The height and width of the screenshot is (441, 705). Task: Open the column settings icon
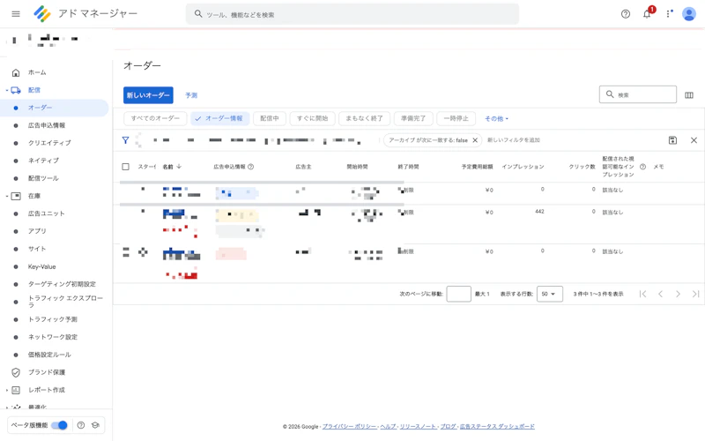point(689,95)
